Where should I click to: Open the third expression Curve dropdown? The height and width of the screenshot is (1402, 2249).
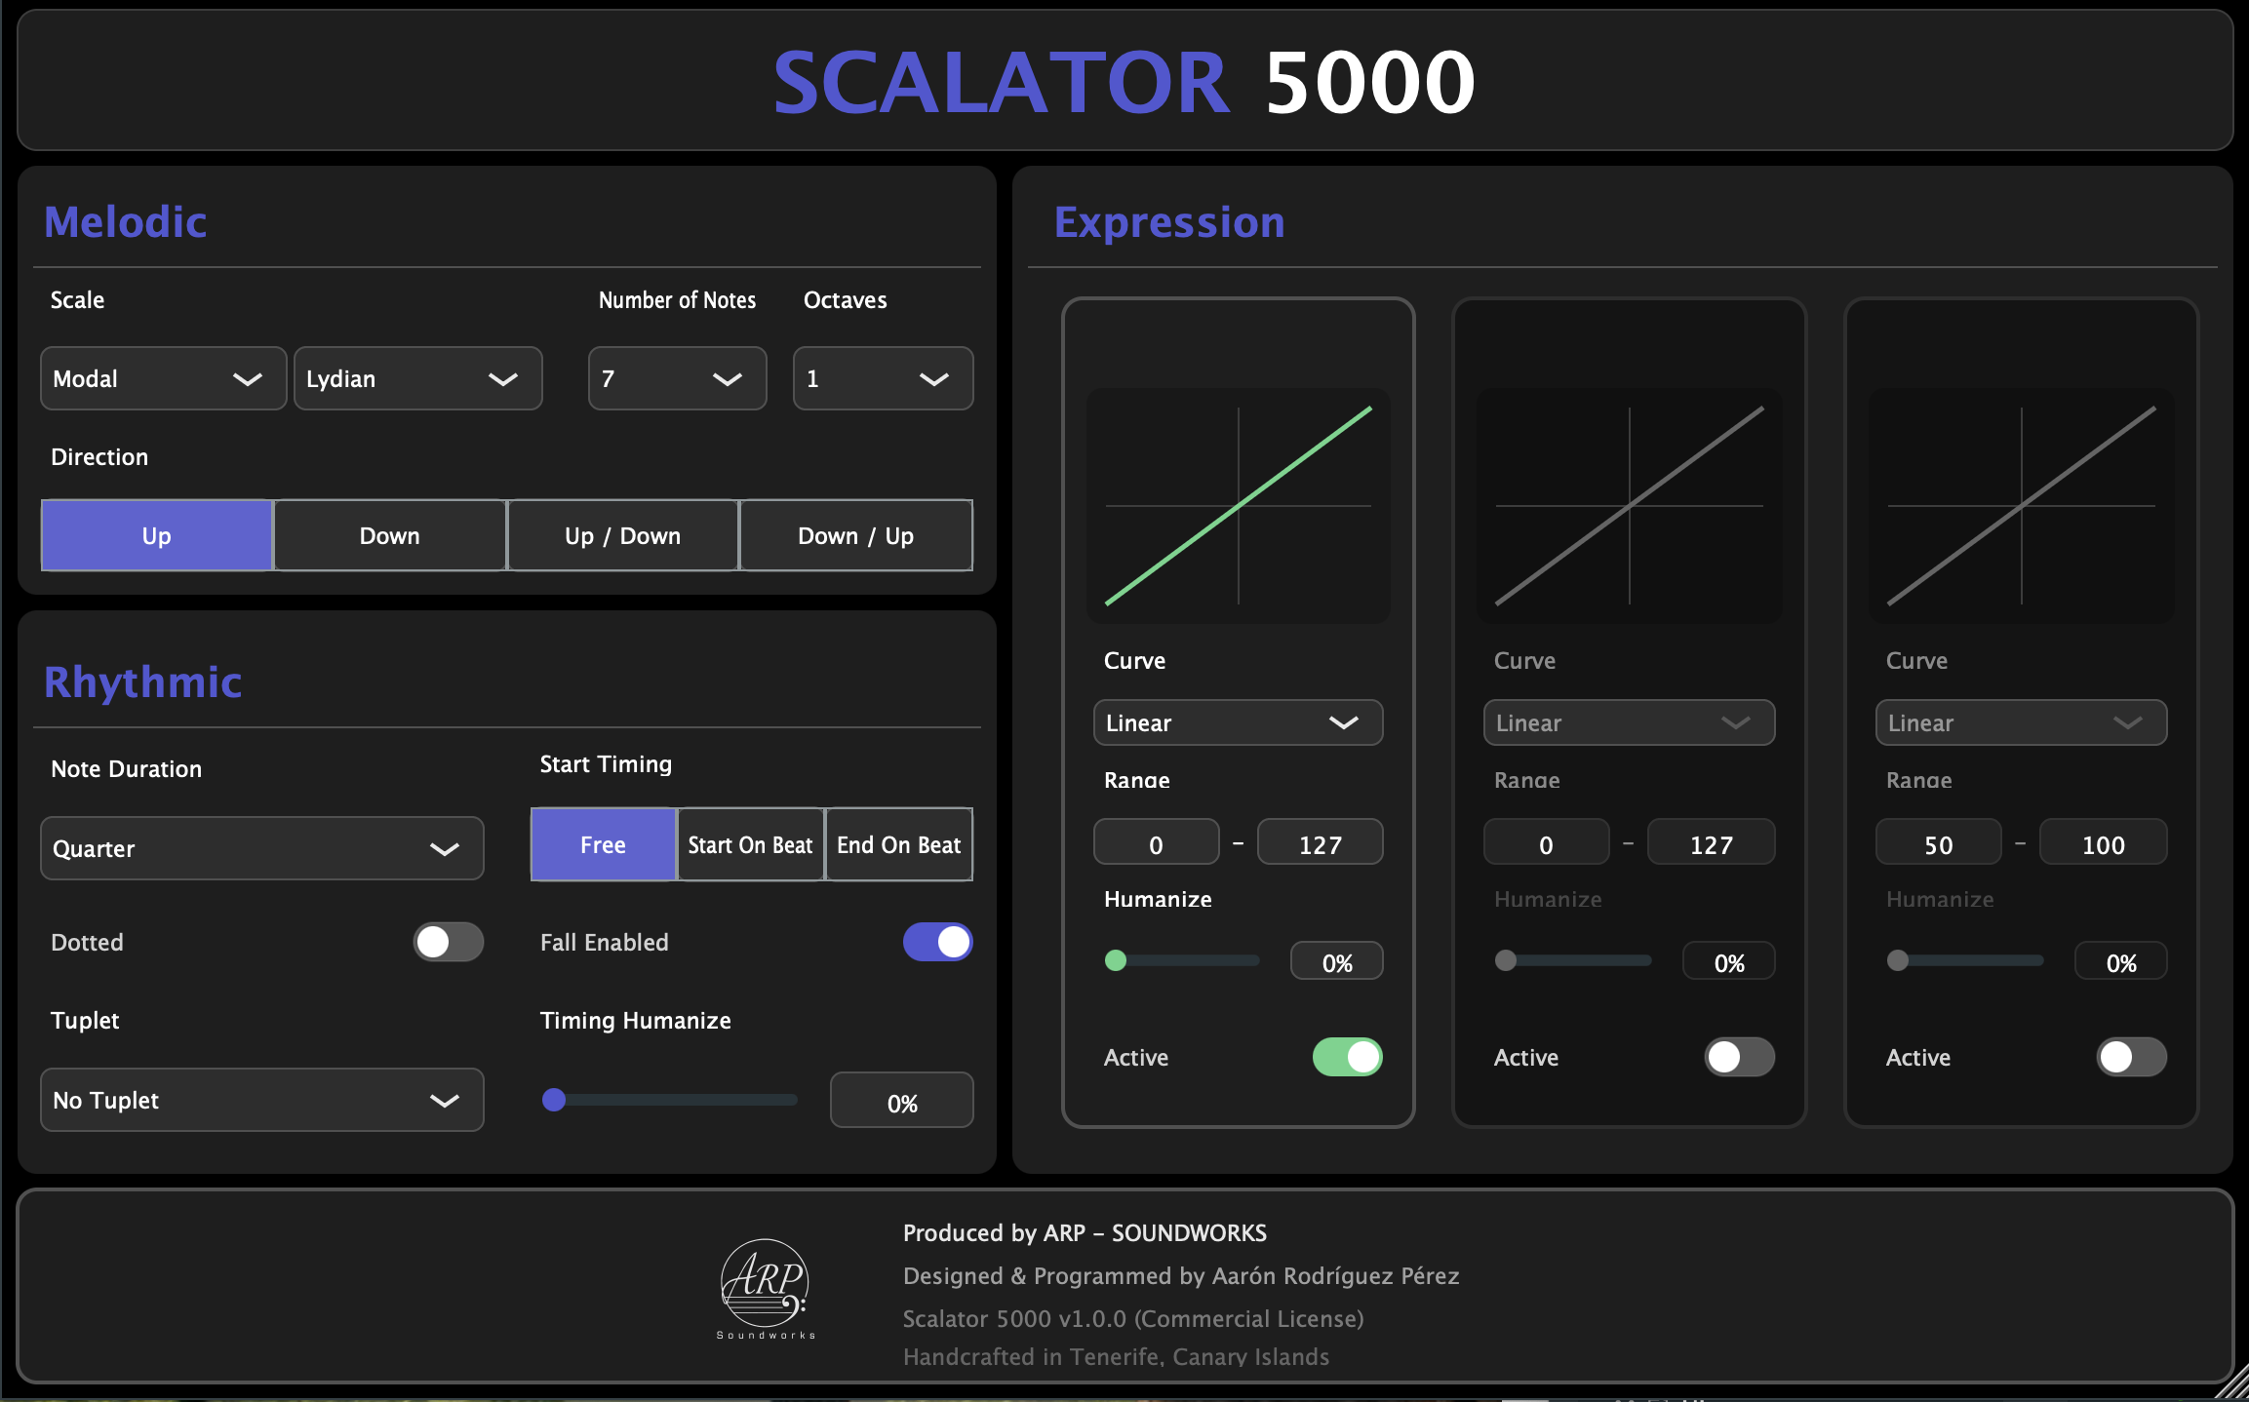[2021, 722]
